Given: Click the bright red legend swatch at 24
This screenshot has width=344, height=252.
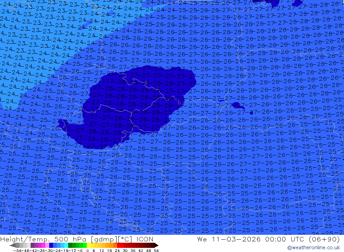Looking at the screenshot, I should [x=119, y=245].
